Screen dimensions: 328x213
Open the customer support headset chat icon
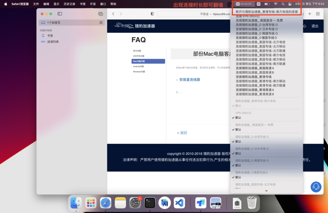[316, 187]
